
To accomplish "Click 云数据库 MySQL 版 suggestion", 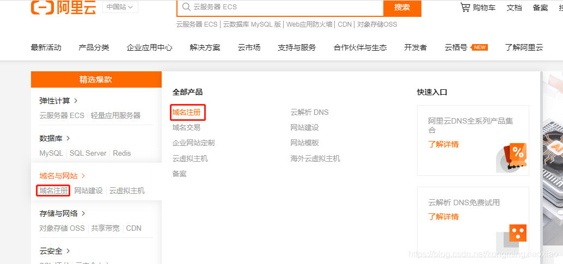I will [252, 24].
